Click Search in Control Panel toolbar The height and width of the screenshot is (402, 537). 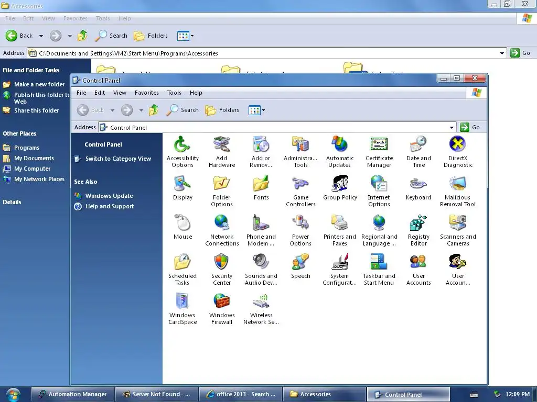[183, 110]
